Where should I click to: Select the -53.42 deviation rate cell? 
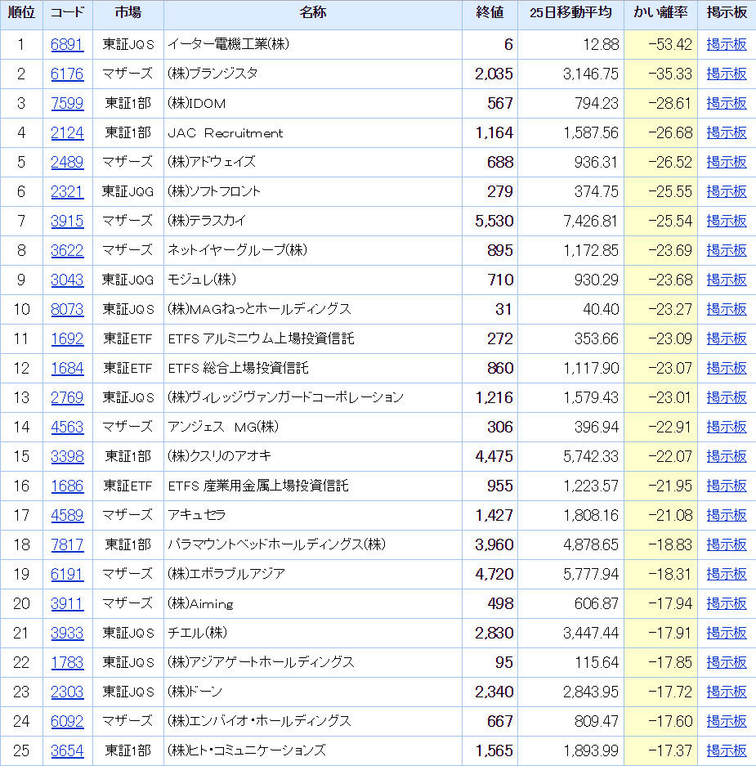(x=660, y=44)
